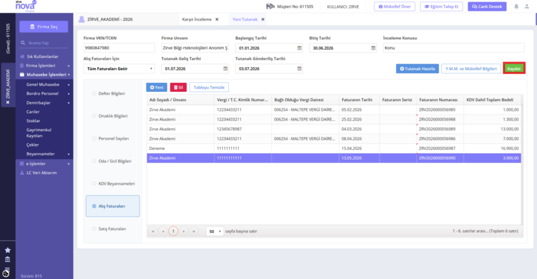Change rows per page dropdown showing 50
Viewport: 537px width, 279px height.
coord(214,231)
